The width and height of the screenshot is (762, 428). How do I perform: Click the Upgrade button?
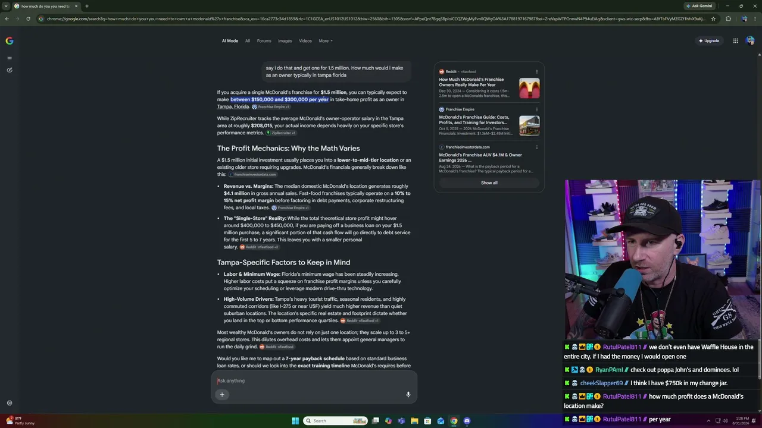[709, 41]
